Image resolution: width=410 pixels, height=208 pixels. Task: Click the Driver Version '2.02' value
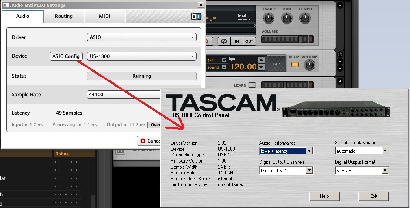click(x=222, y=143)
